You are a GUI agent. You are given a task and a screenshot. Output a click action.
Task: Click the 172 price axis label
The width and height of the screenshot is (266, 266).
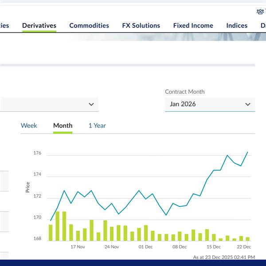(x=37, y=196)
